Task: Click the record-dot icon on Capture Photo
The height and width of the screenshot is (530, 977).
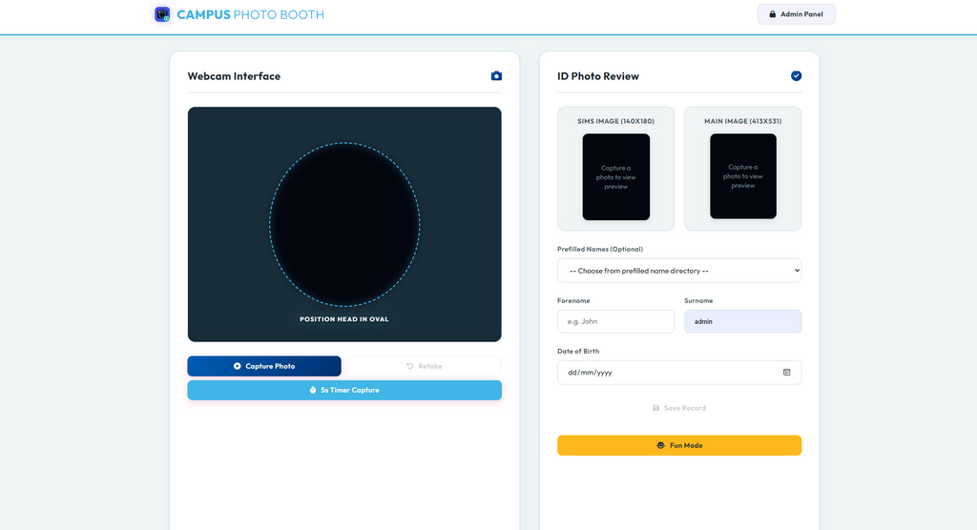Action: tap(237, 366)
